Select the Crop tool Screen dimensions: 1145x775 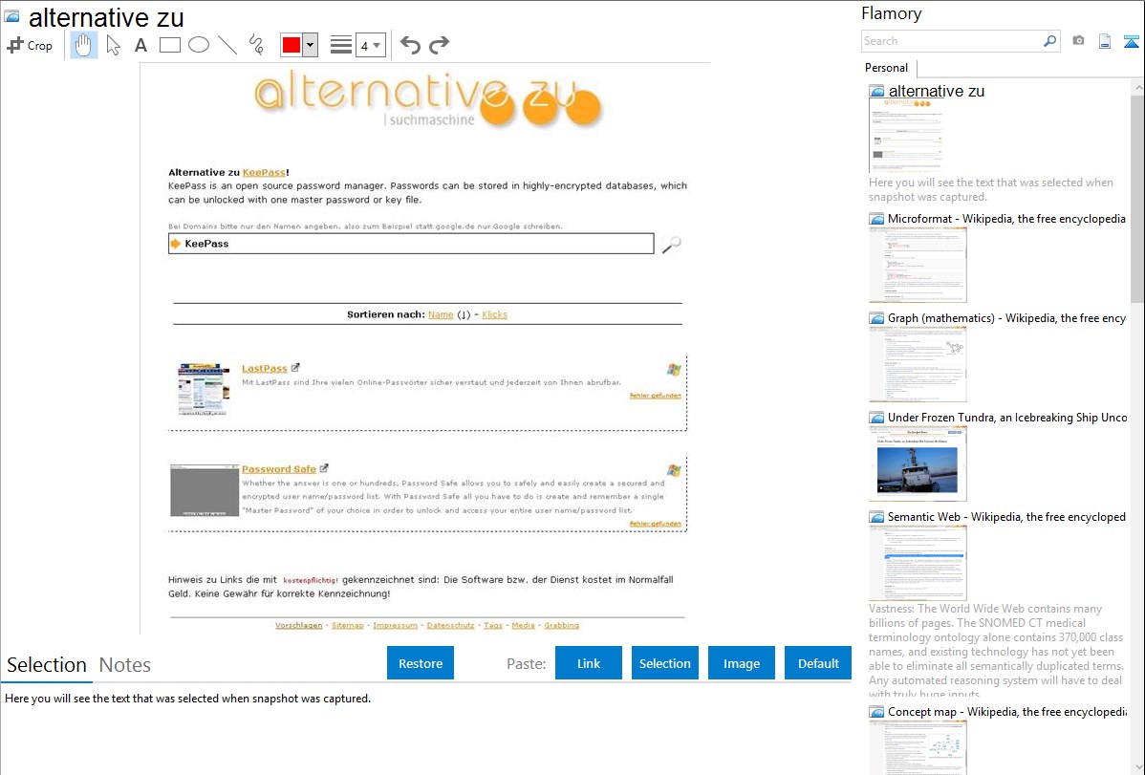pyautogui.click(x=30, y=45)
